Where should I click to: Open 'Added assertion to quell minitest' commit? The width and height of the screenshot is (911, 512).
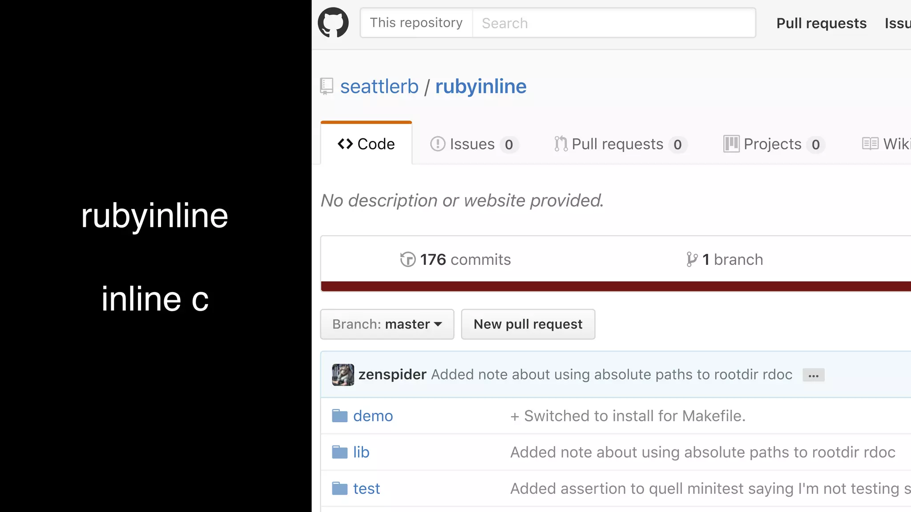click(710, 489)
